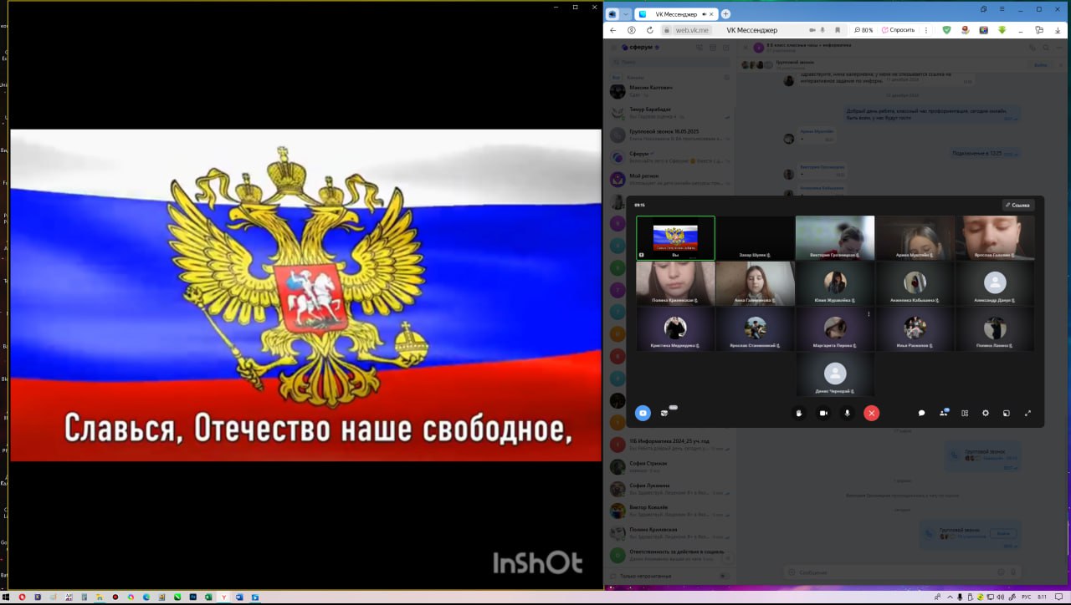This screenshot has width=1071, height=605.
Task: Open call settings gear
Action: 986,413
